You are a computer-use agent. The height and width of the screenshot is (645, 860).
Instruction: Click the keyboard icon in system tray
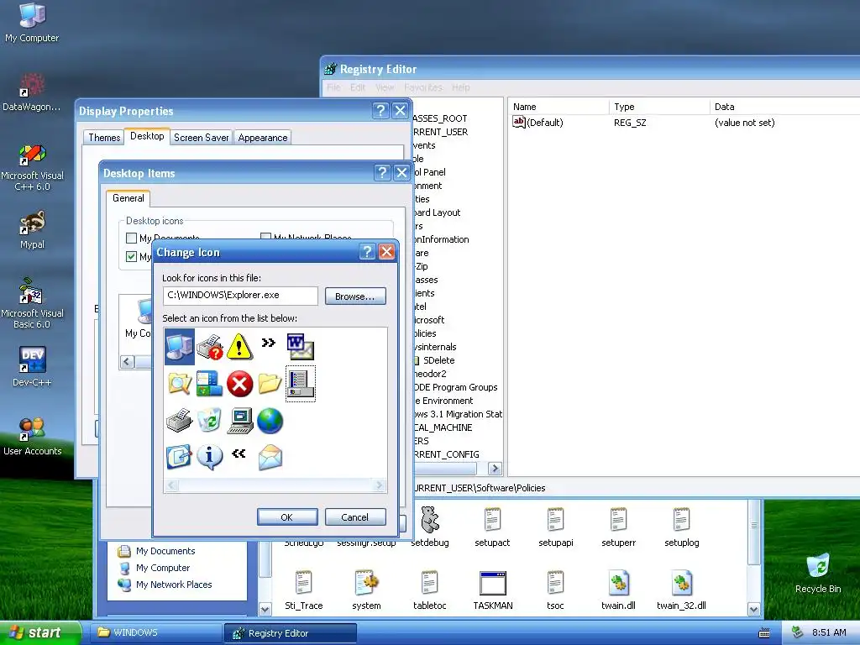[764, 633]
